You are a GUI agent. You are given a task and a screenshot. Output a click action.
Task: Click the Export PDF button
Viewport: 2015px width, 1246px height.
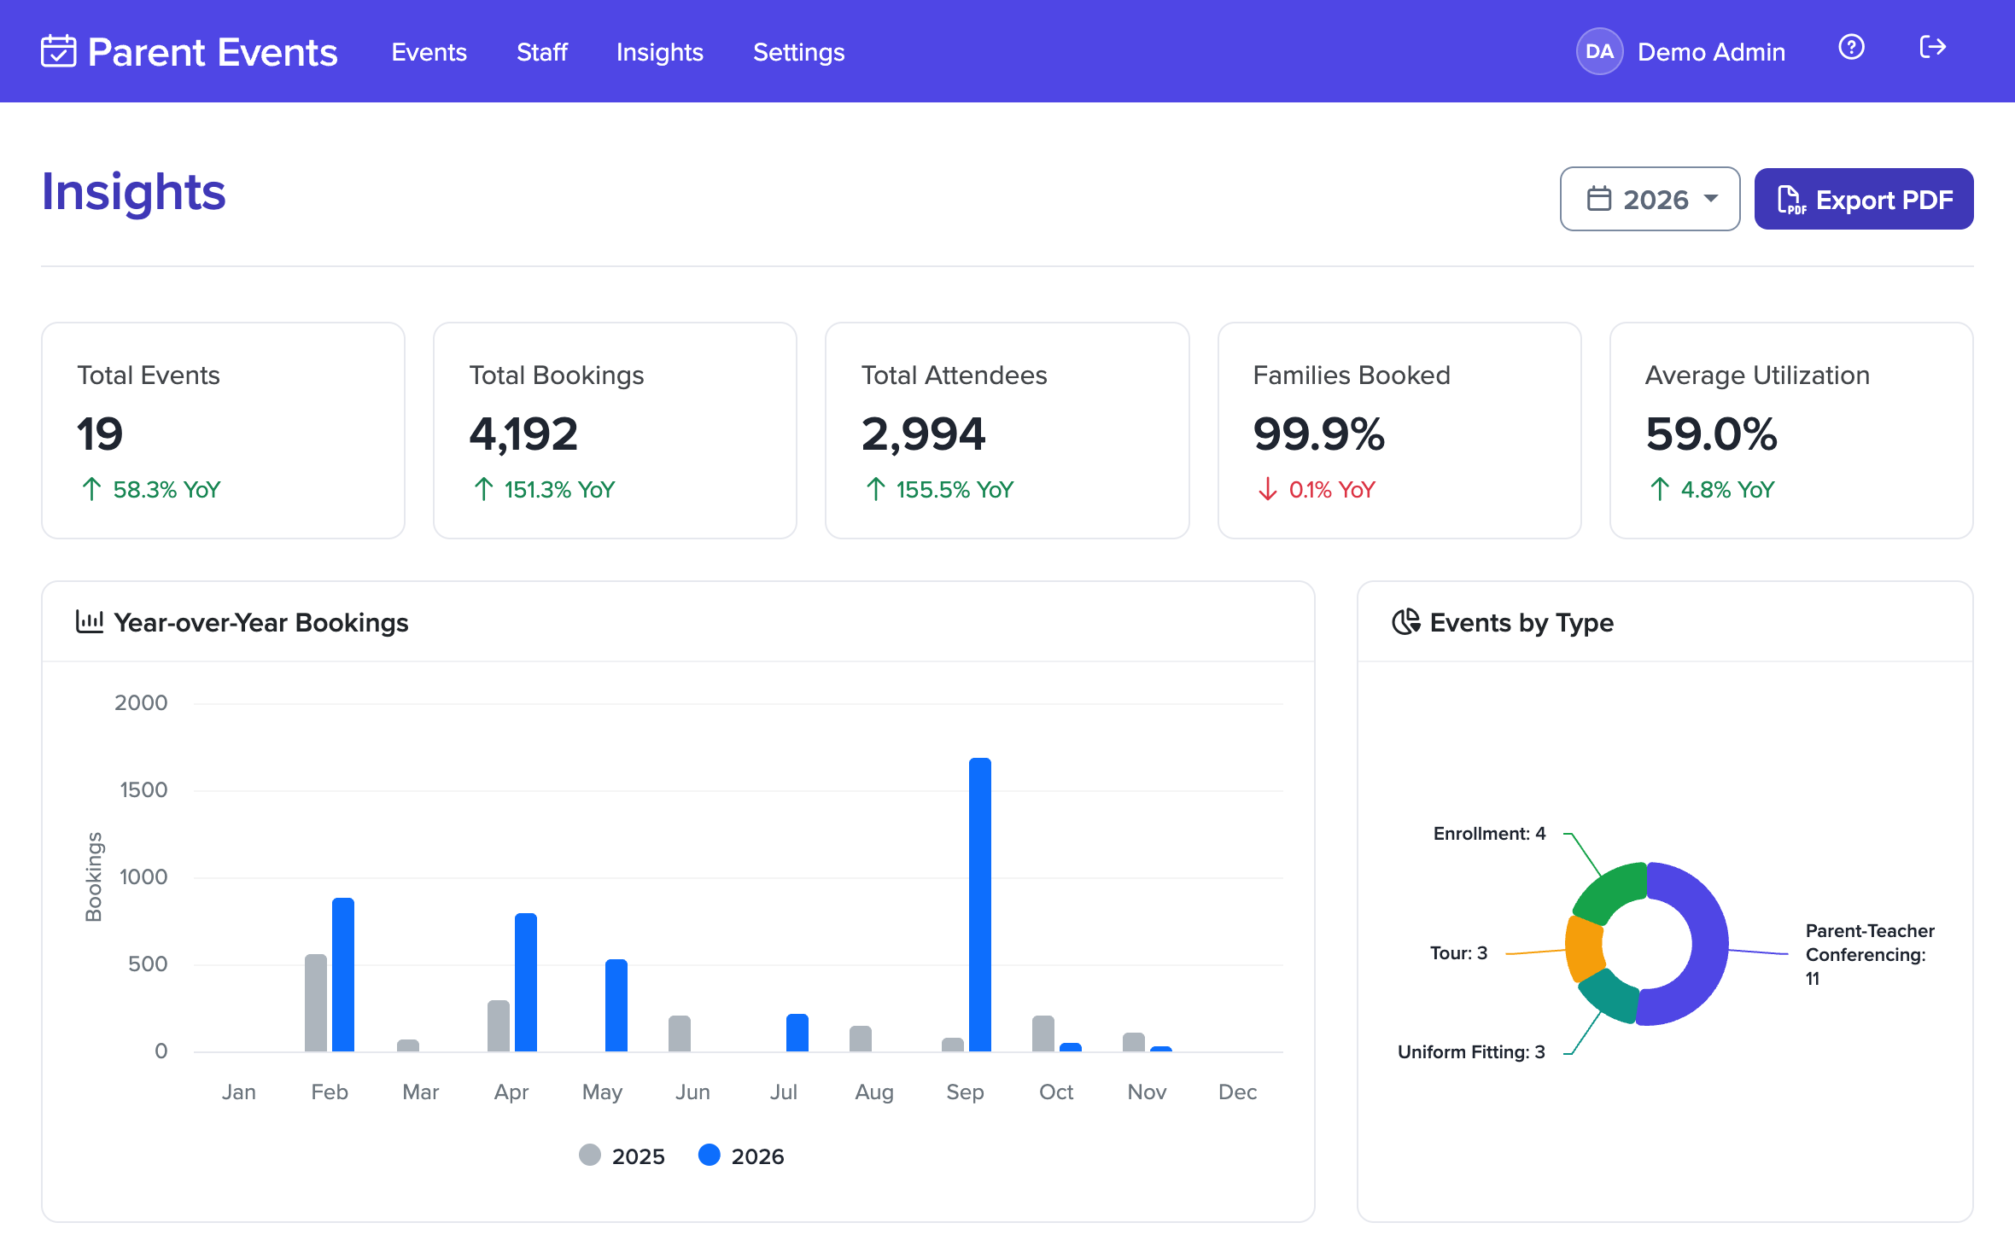[x=1864, y=199]
